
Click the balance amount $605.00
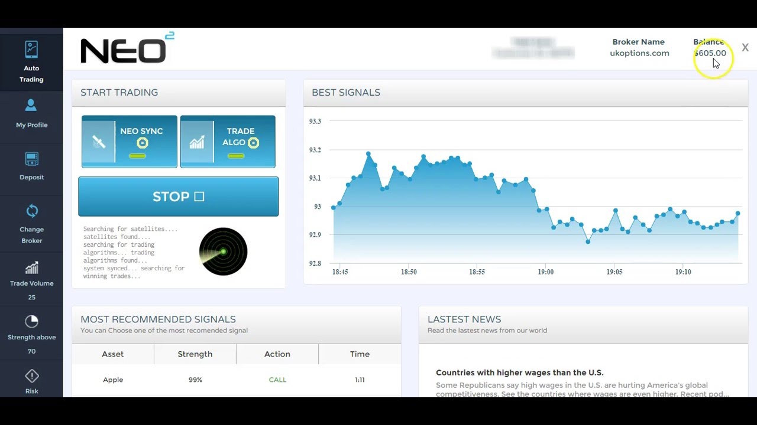710,53
